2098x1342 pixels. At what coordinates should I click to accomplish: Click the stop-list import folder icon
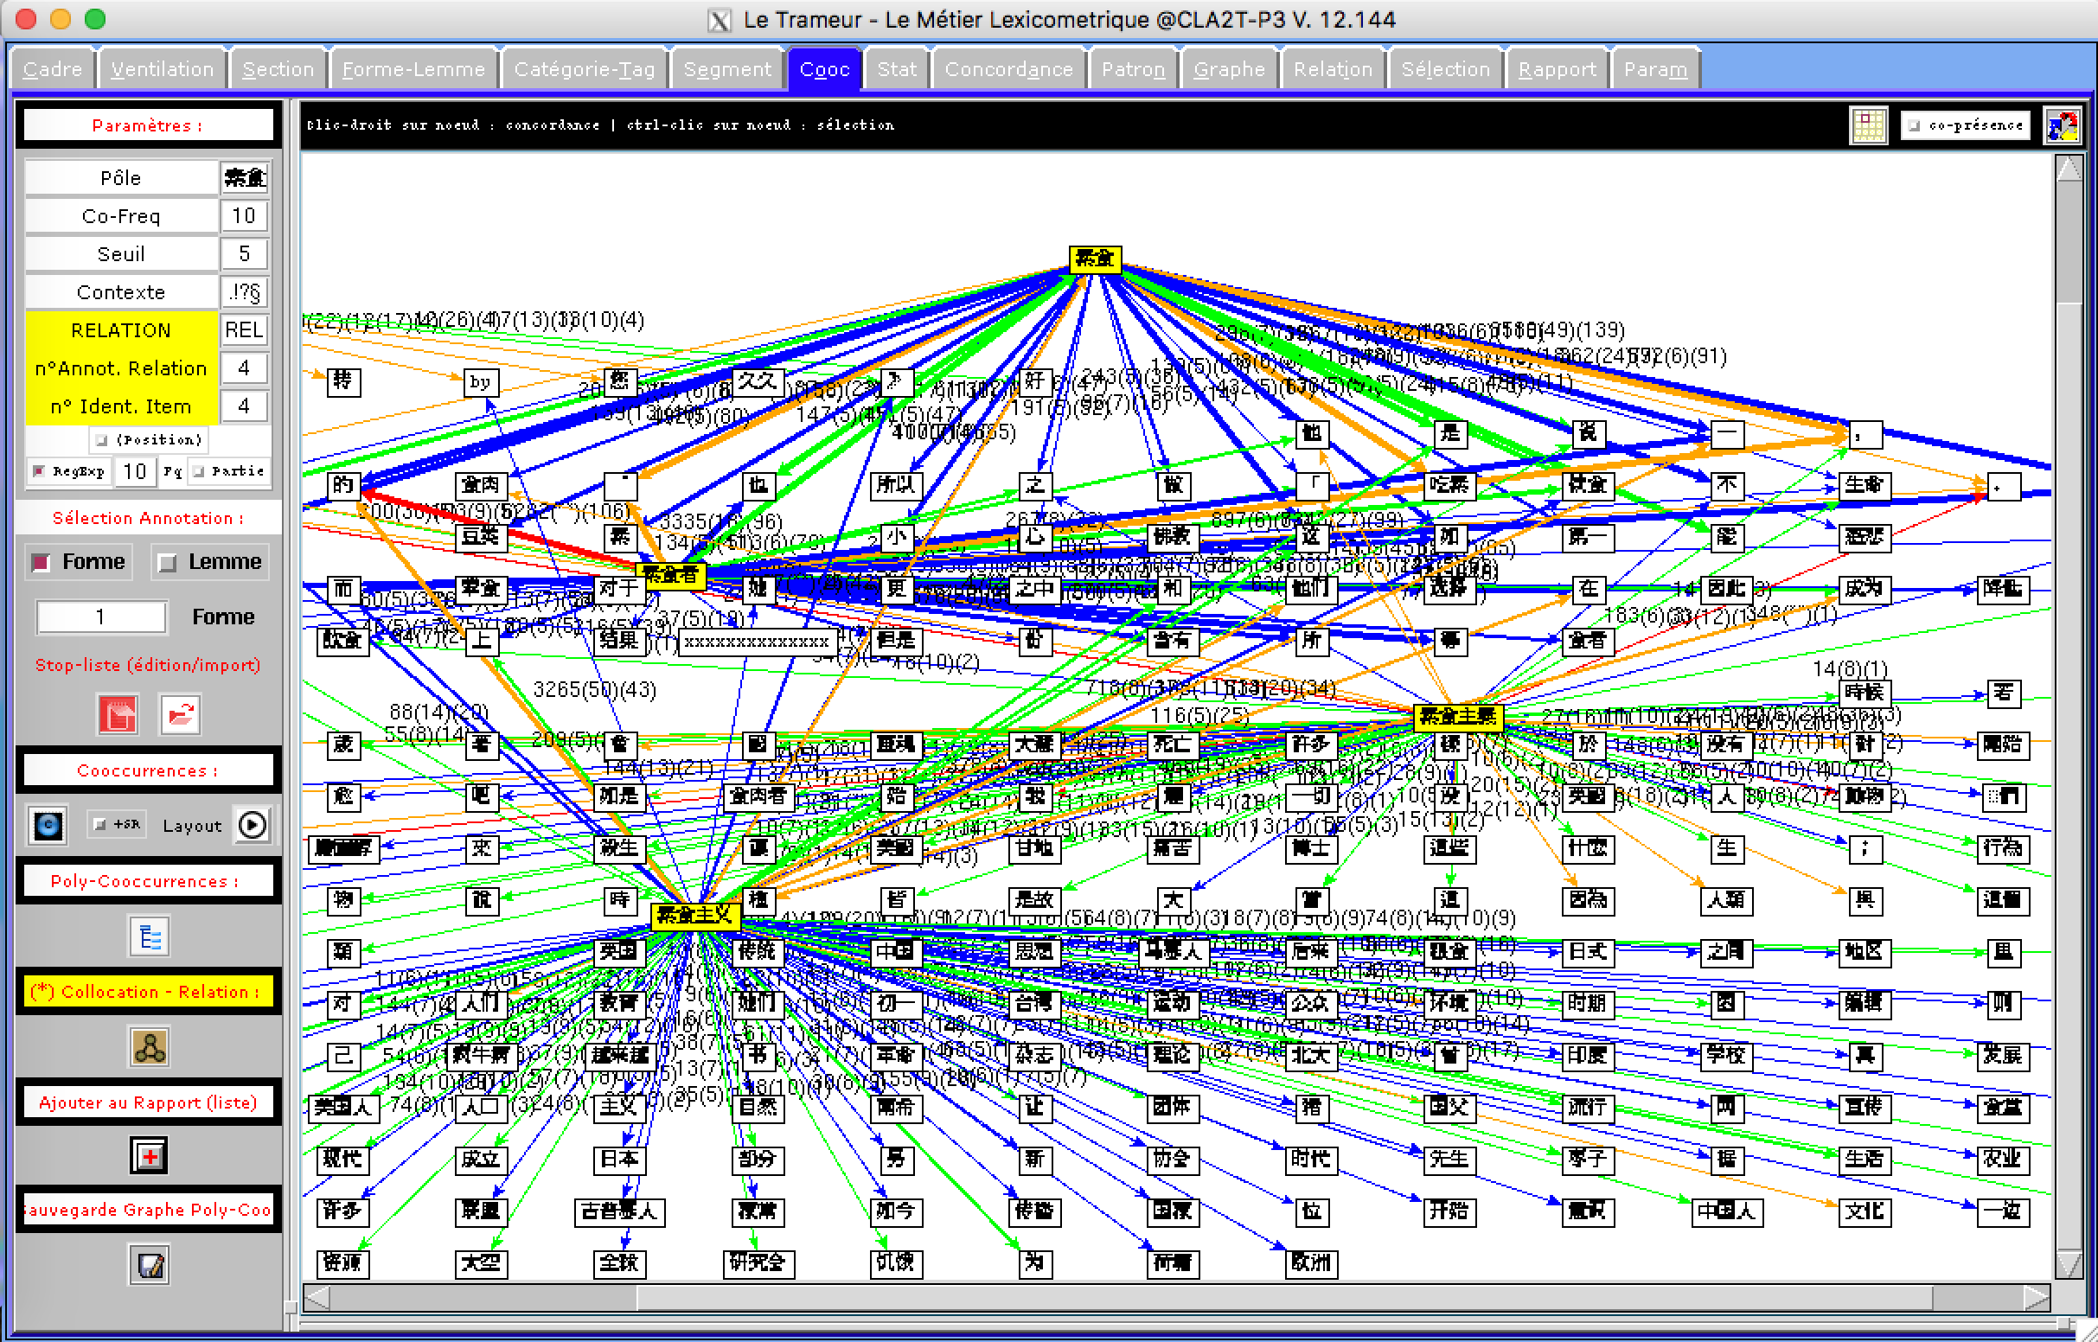181,715
